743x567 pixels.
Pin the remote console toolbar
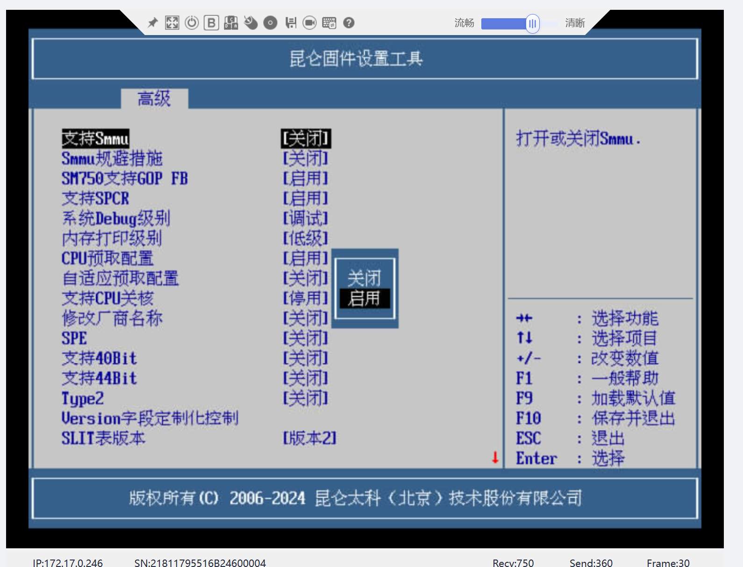click(x=153, y=22)
